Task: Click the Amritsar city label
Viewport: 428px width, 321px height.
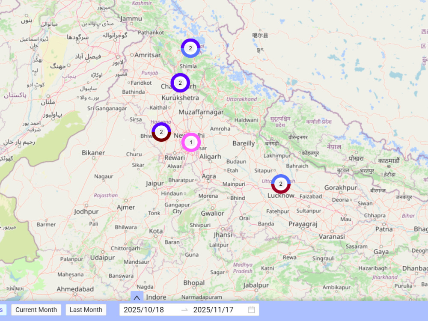Action: pyautogui.click(x=147, y=55)
